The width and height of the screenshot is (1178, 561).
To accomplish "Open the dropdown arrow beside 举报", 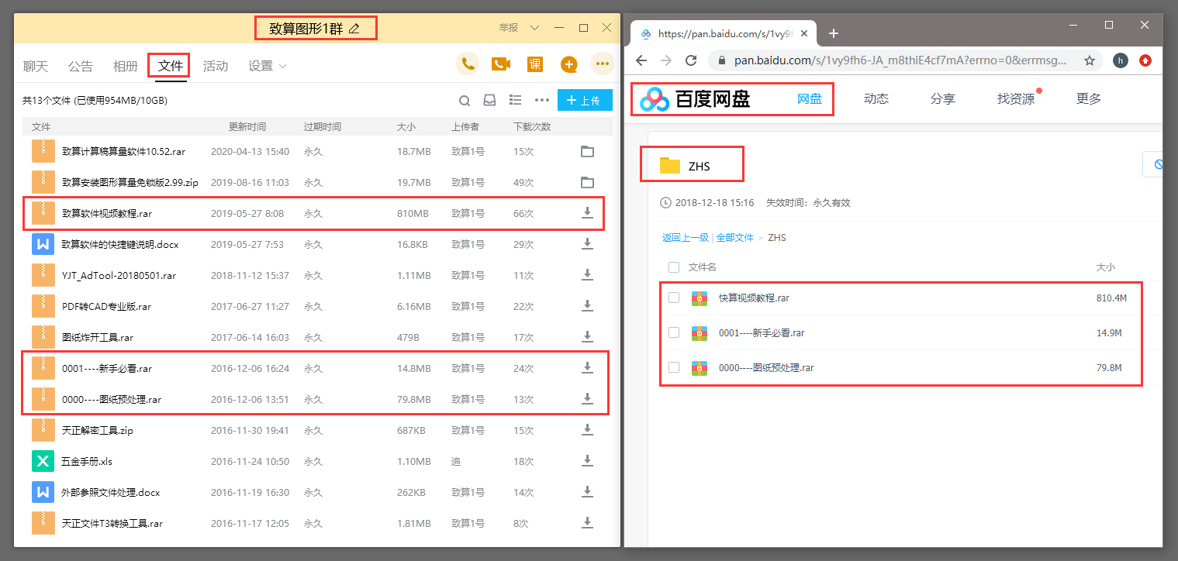I will pos(534,28).
